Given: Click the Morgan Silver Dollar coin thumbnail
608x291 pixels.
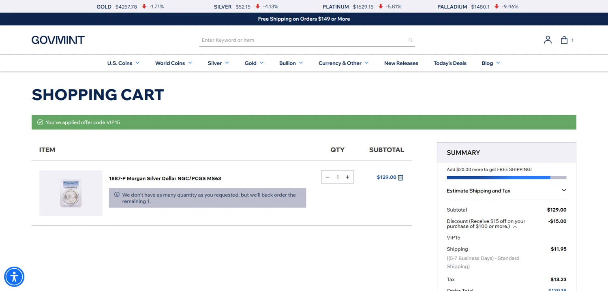Looking at the screenshot, I should click(71, 193).
